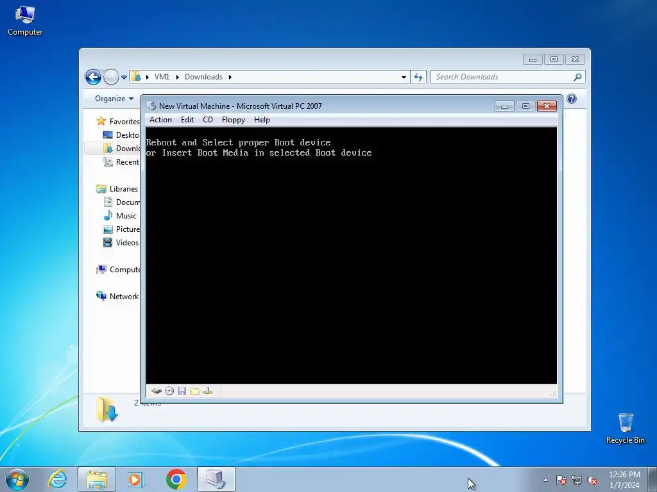Switch to Windows Explorer taskbar button
657x492 pixels.
pos(97,479)
